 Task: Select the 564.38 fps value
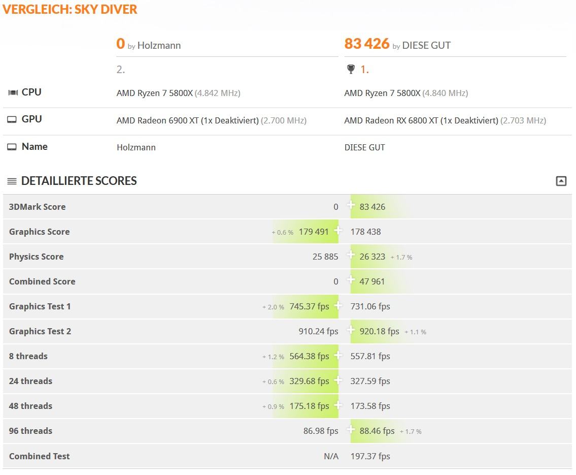point(309,356)
